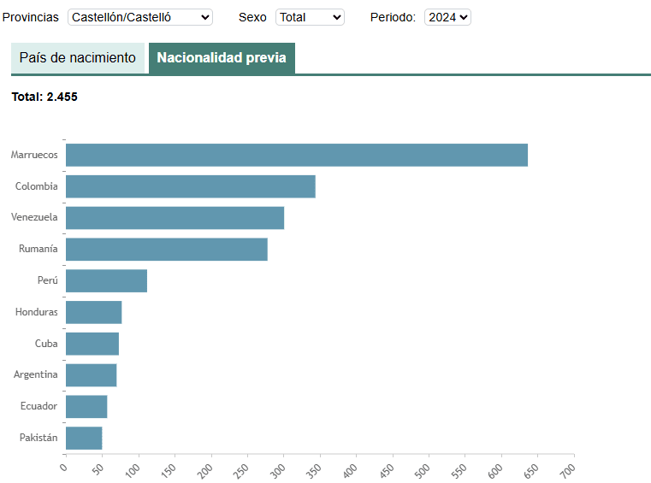Select the Nacionalidad previa tab
Screen dimensions: 651x483
pyautogui.click(x=222, y=58)
